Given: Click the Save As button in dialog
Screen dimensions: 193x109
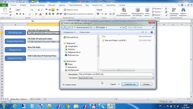Looking at the screenshot, I should coord(130,84).
